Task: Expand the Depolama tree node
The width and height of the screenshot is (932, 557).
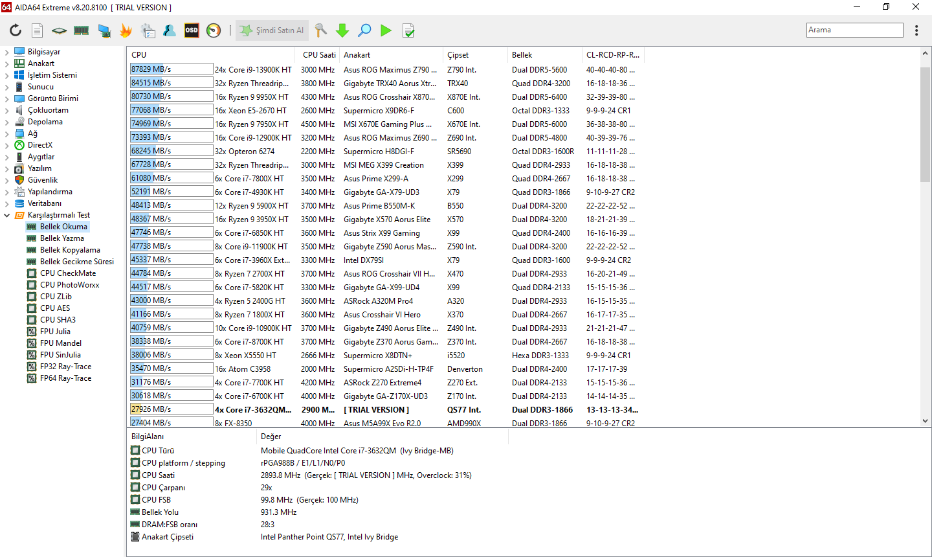Action: 7,122
